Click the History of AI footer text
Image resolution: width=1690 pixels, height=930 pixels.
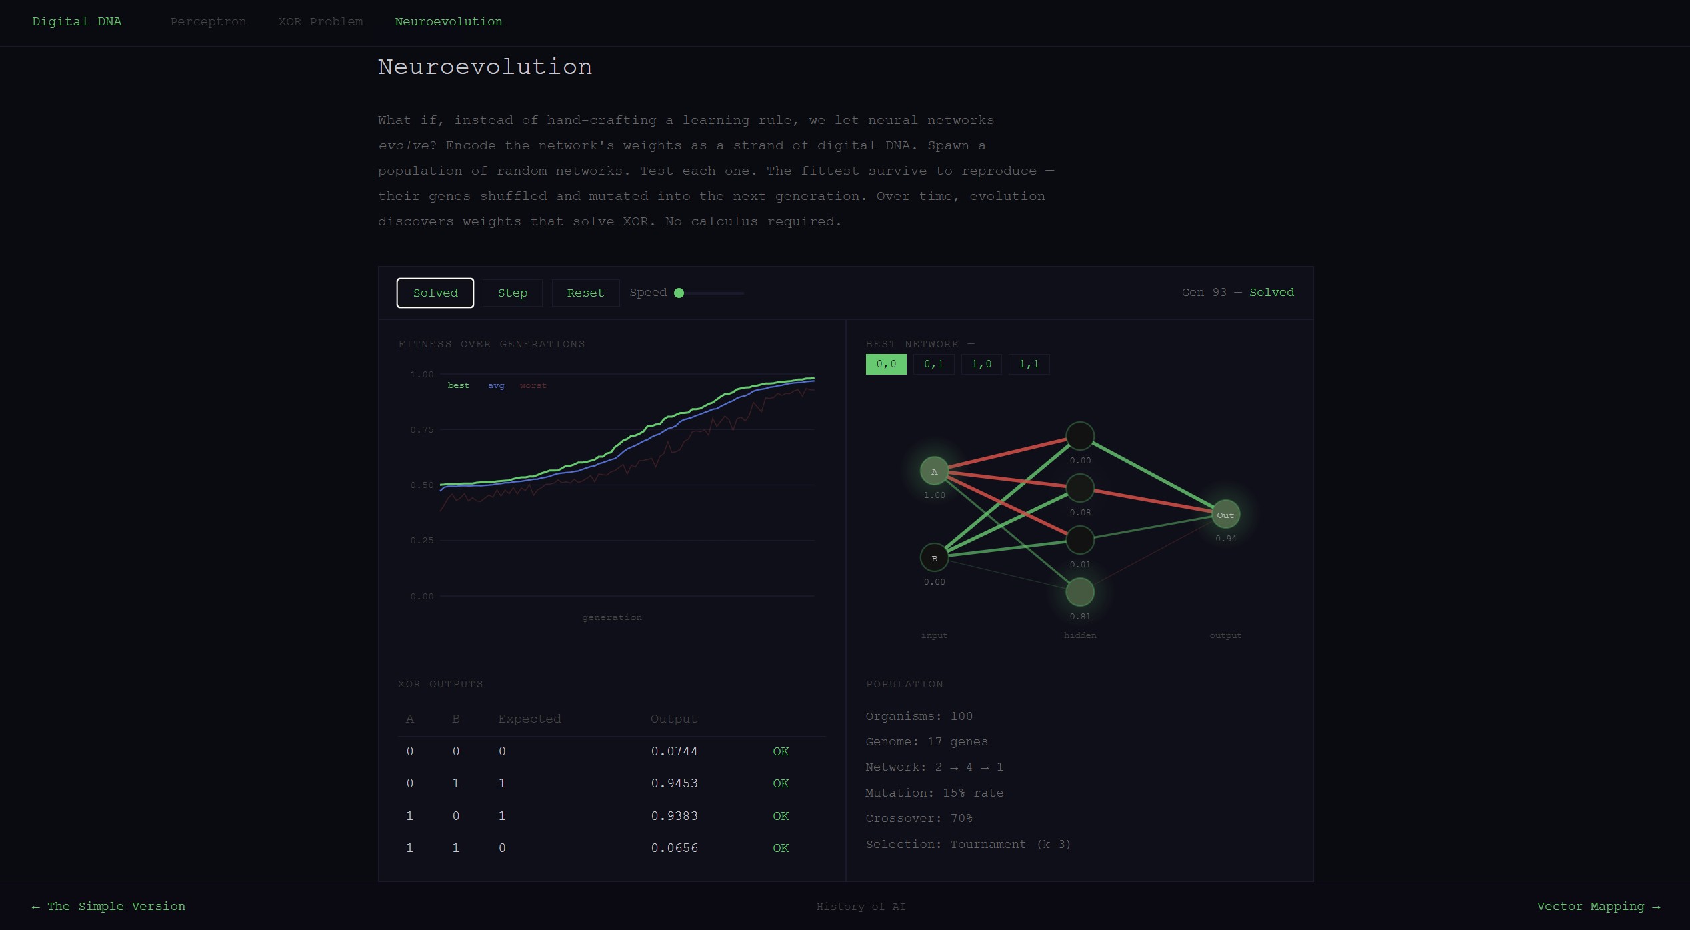click(860, 907)
